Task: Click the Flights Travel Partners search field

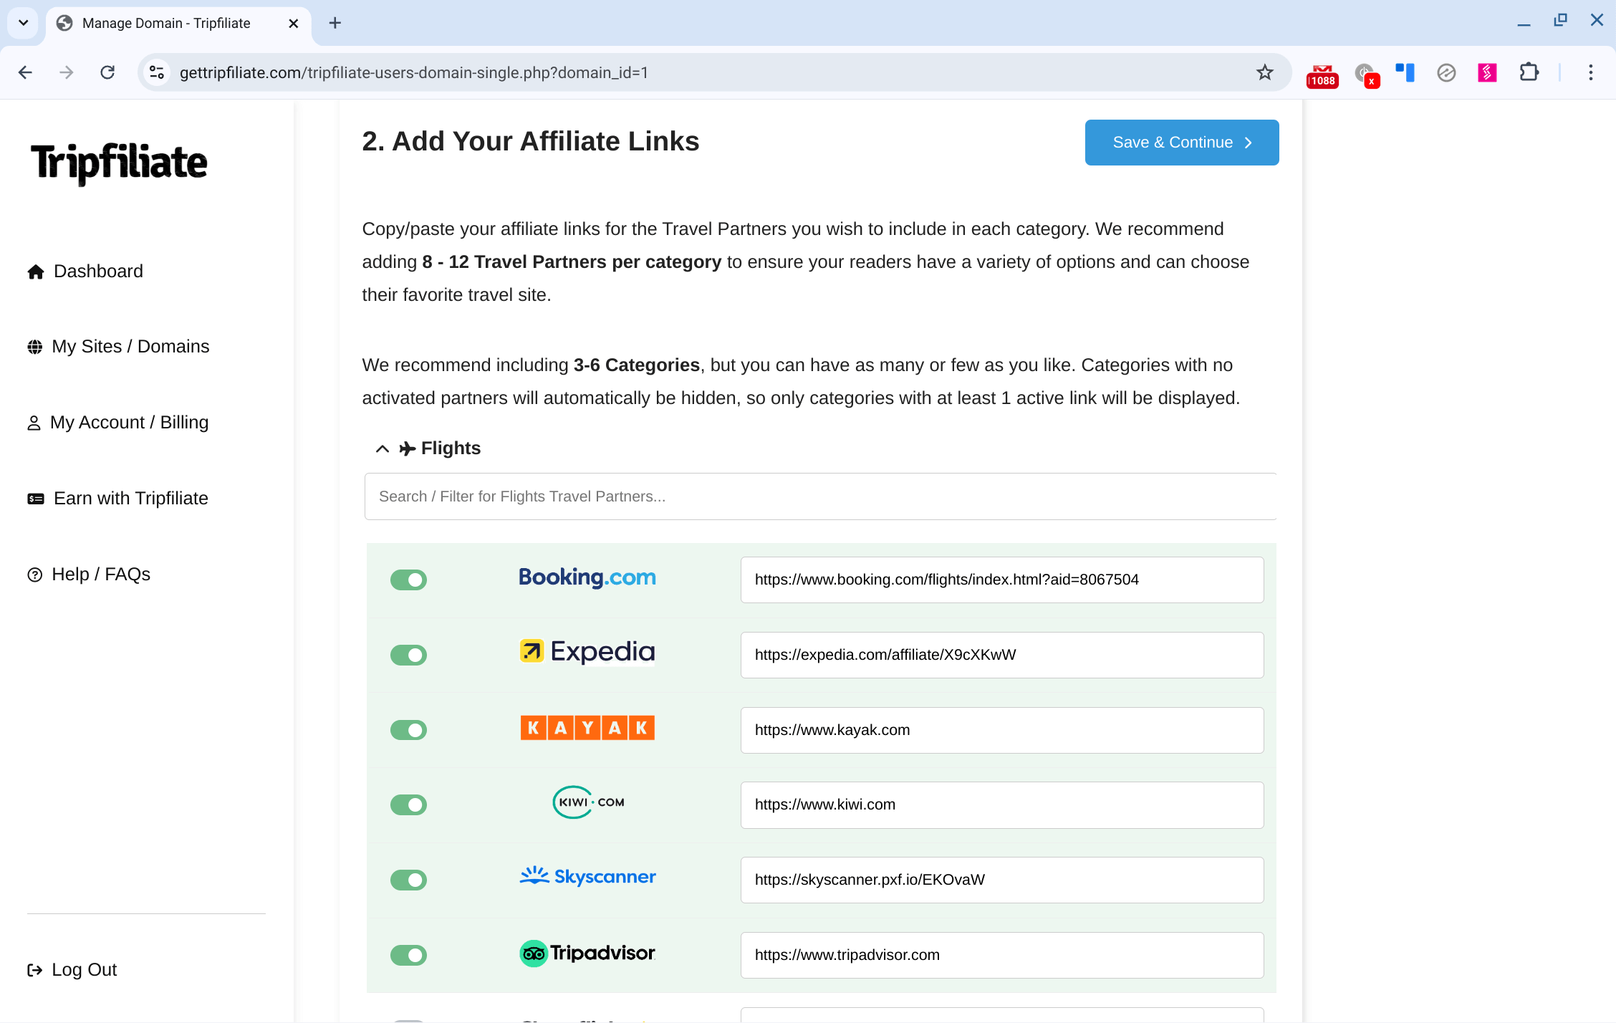Action: point(820,496)
